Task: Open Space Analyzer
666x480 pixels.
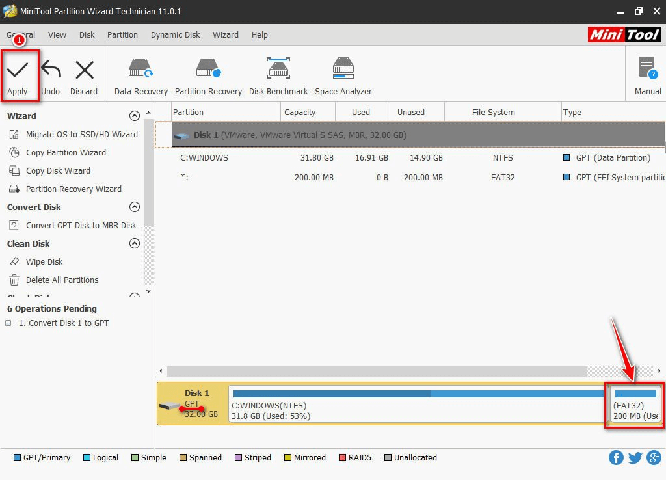Action: tap(343, 77)
